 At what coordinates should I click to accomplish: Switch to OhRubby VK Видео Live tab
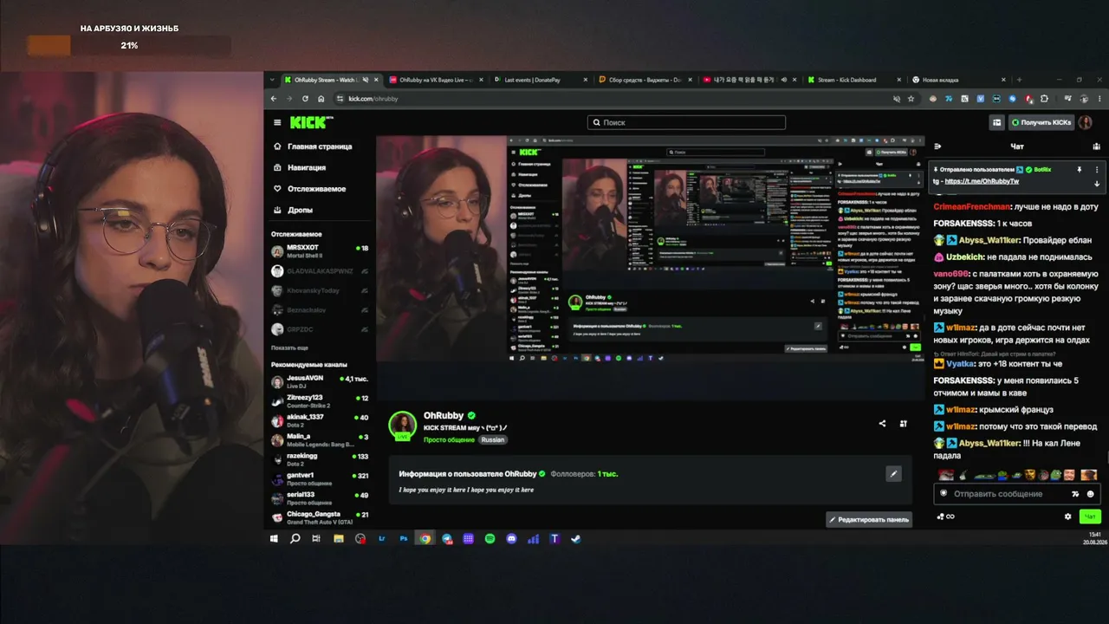pos(434,80)
